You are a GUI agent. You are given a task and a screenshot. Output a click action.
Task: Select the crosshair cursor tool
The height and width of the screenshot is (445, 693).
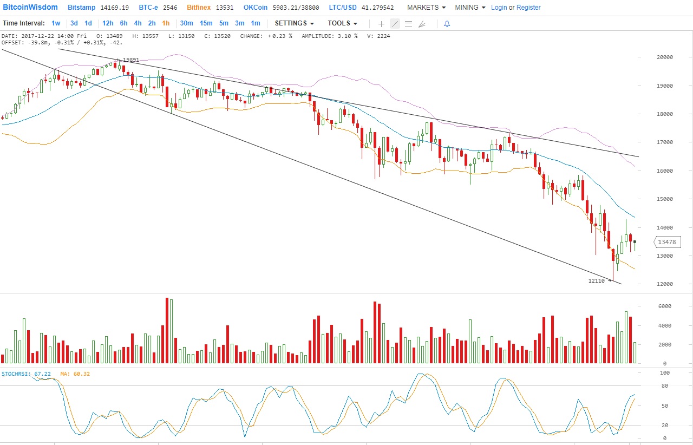[x=381, y=24]
